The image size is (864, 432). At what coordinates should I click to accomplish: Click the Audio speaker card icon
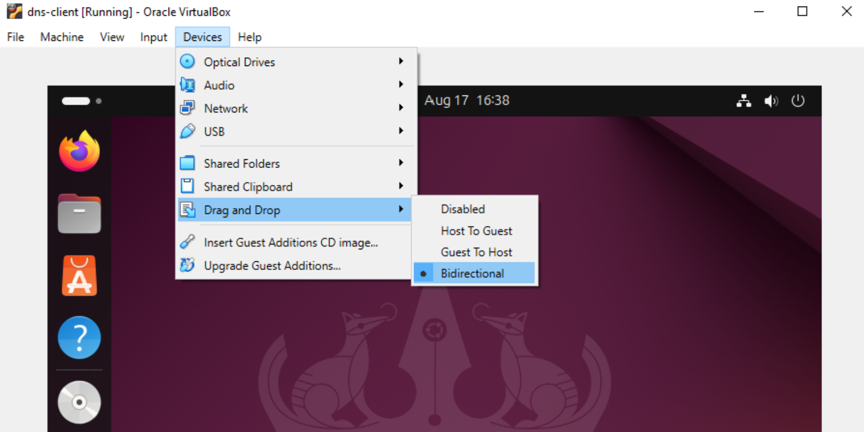coord(187,85)
